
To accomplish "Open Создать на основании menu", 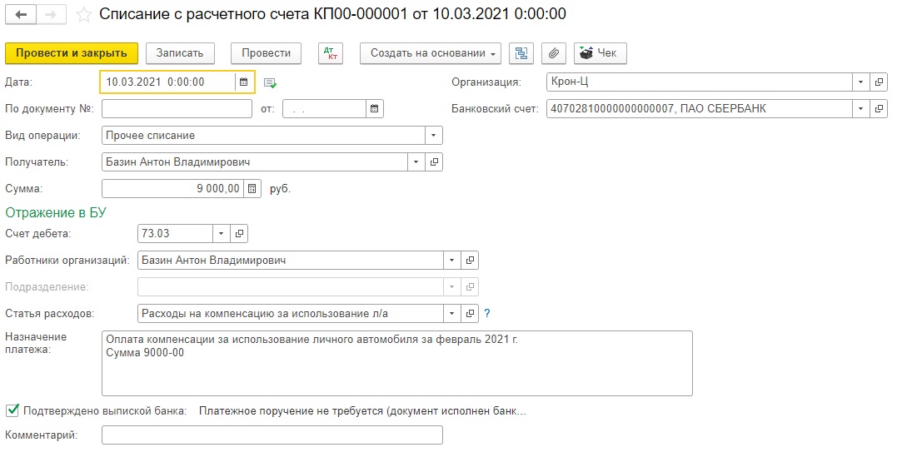I will (431, 53).
